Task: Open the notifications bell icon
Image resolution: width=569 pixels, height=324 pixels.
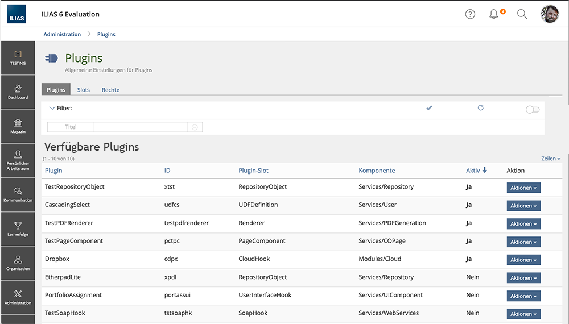Action: 494,15
